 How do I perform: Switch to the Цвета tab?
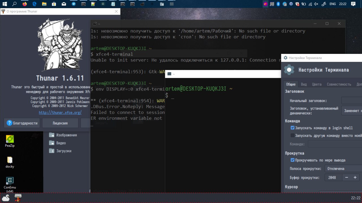point(317,84)
